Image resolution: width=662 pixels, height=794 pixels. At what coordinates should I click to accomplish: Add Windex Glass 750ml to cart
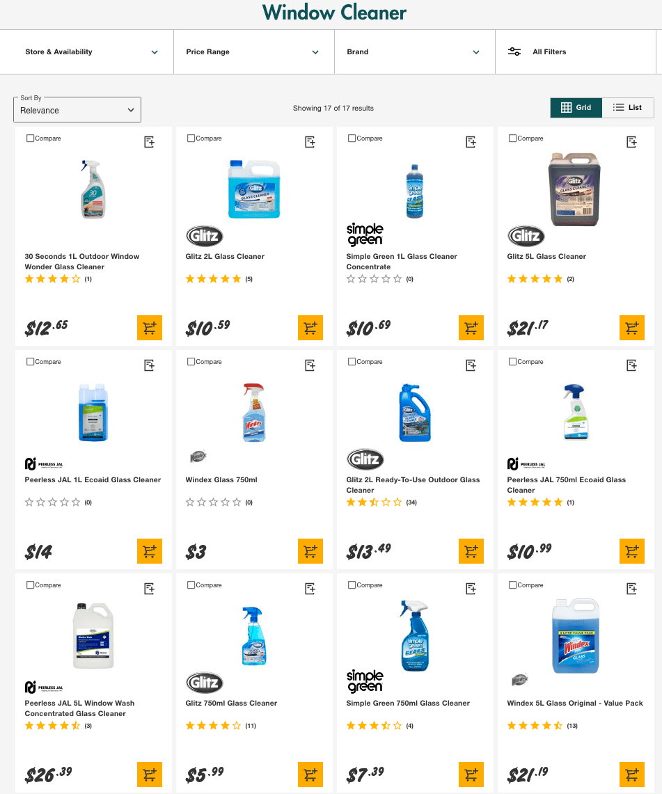point(310,551)
